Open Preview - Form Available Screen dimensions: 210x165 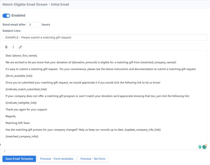[x=57, y=159]
